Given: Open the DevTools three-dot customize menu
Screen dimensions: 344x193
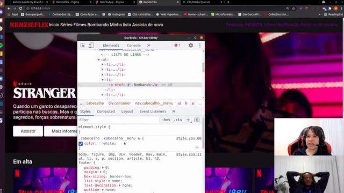Looking at the screenshot, I should tap(199, 45).
